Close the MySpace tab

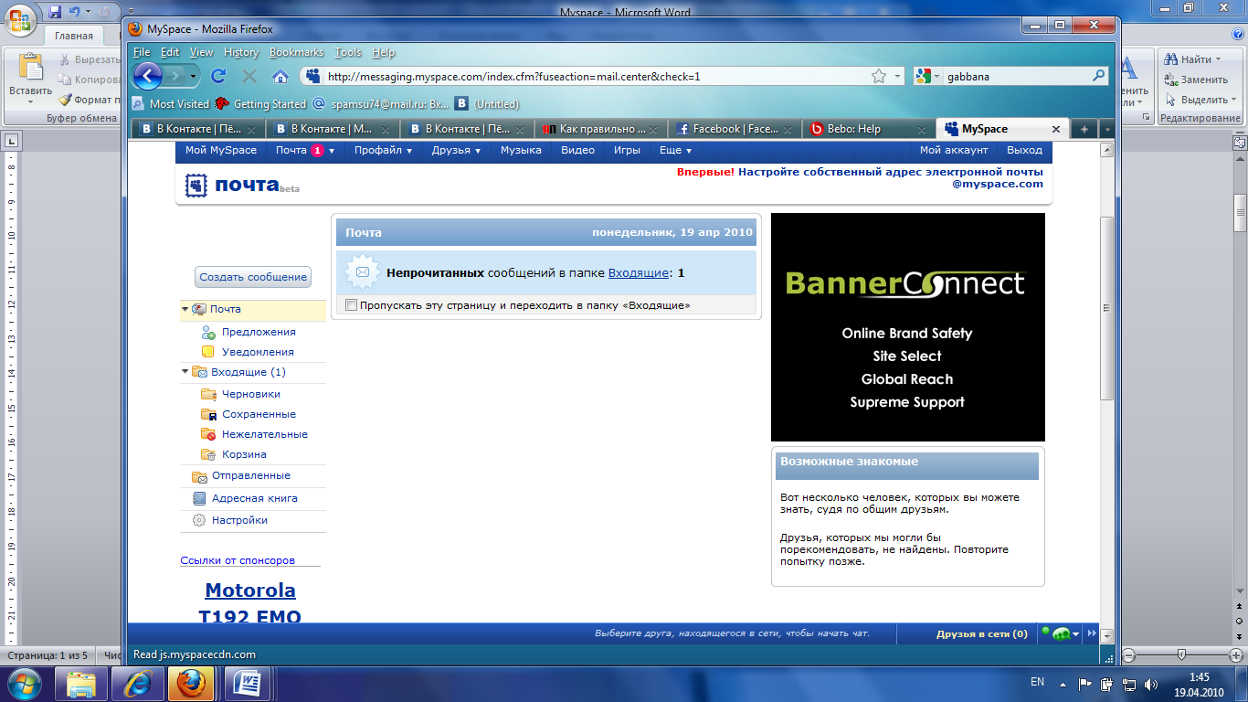pyautogui.click(x=1057, y=130)
